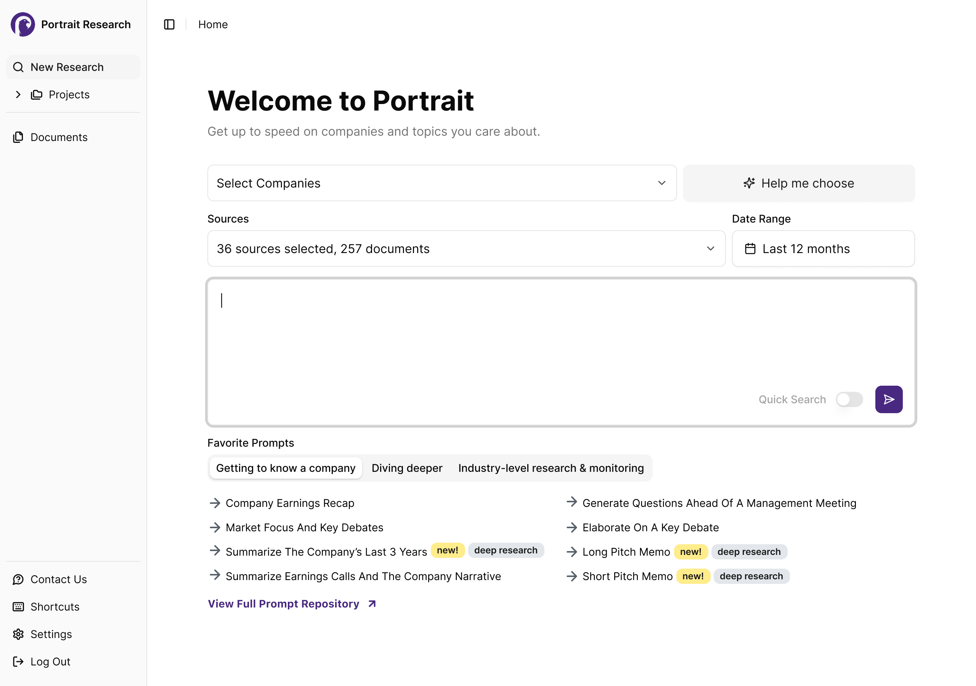Click arrow icon beside Short Pitch Memo

point(572,576)
